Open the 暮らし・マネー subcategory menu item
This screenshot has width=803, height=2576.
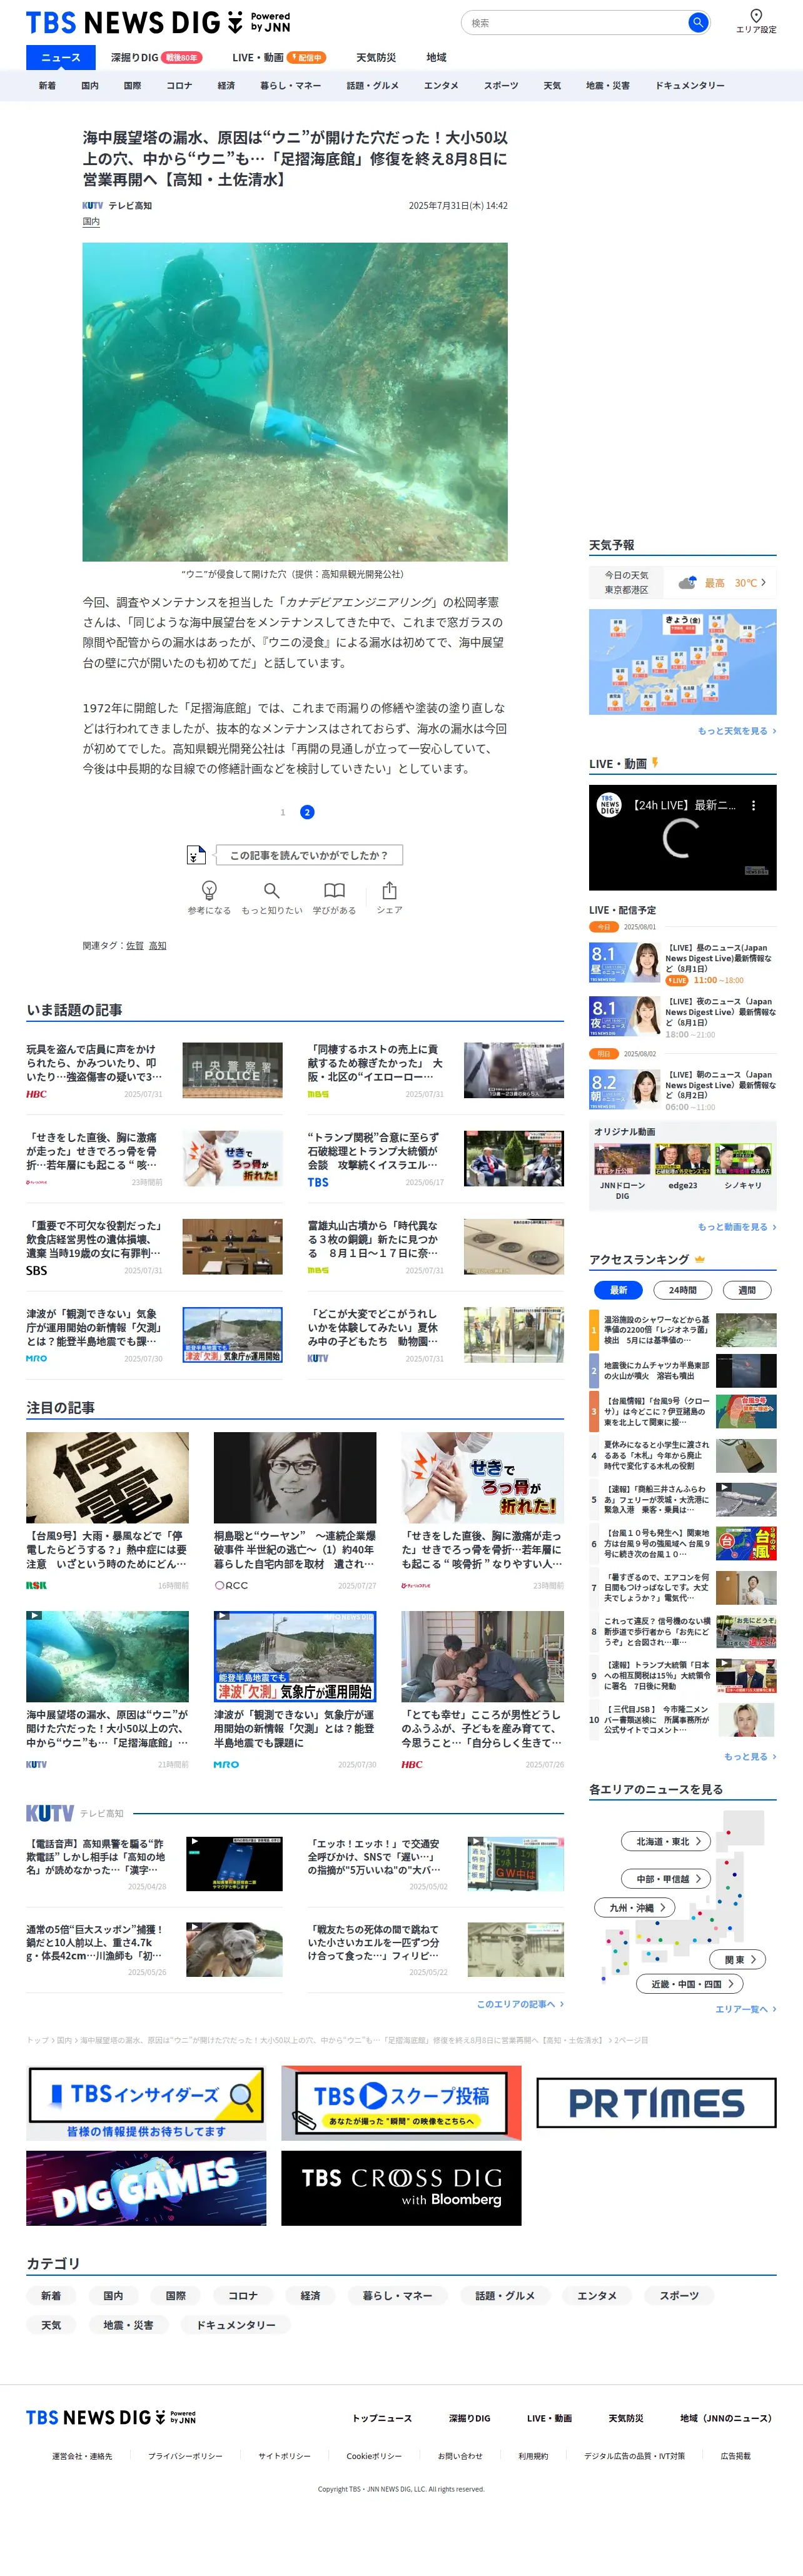(x=290, y=86)
